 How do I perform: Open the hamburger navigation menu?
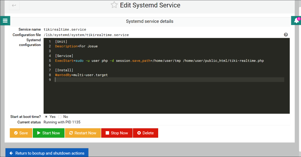coord(5,21)
